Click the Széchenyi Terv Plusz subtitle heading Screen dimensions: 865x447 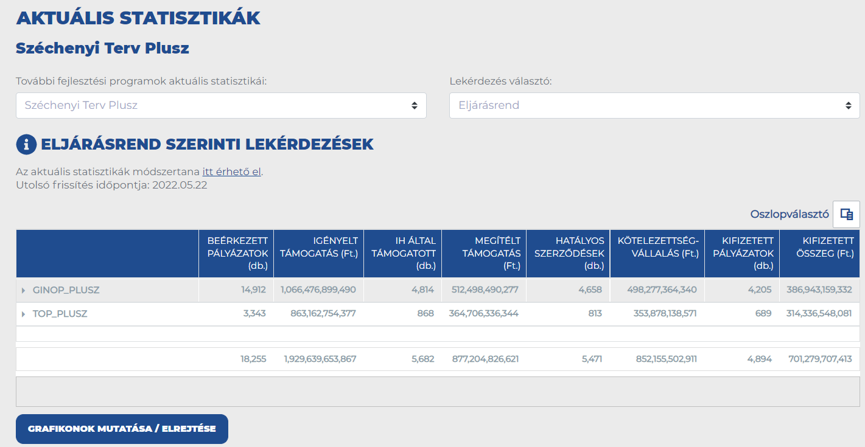(x=102, y=48)
